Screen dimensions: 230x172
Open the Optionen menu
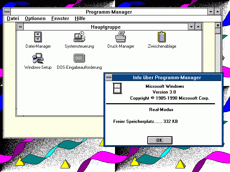click(35, 19)
